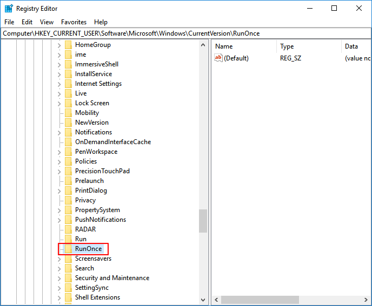
Task: Click the Run key folder icon
Action: [x=68, y=239]
